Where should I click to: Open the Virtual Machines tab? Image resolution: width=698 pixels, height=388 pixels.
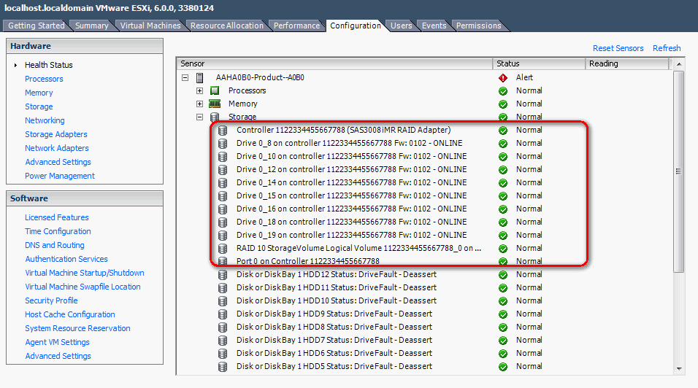150,26
